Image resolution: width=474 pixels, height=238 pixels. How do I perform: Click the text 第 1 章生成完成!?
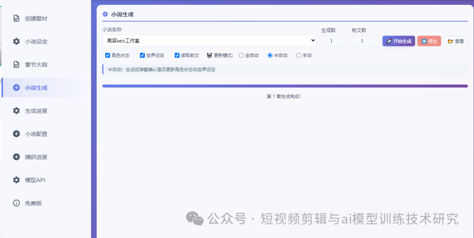pos(284,96)
